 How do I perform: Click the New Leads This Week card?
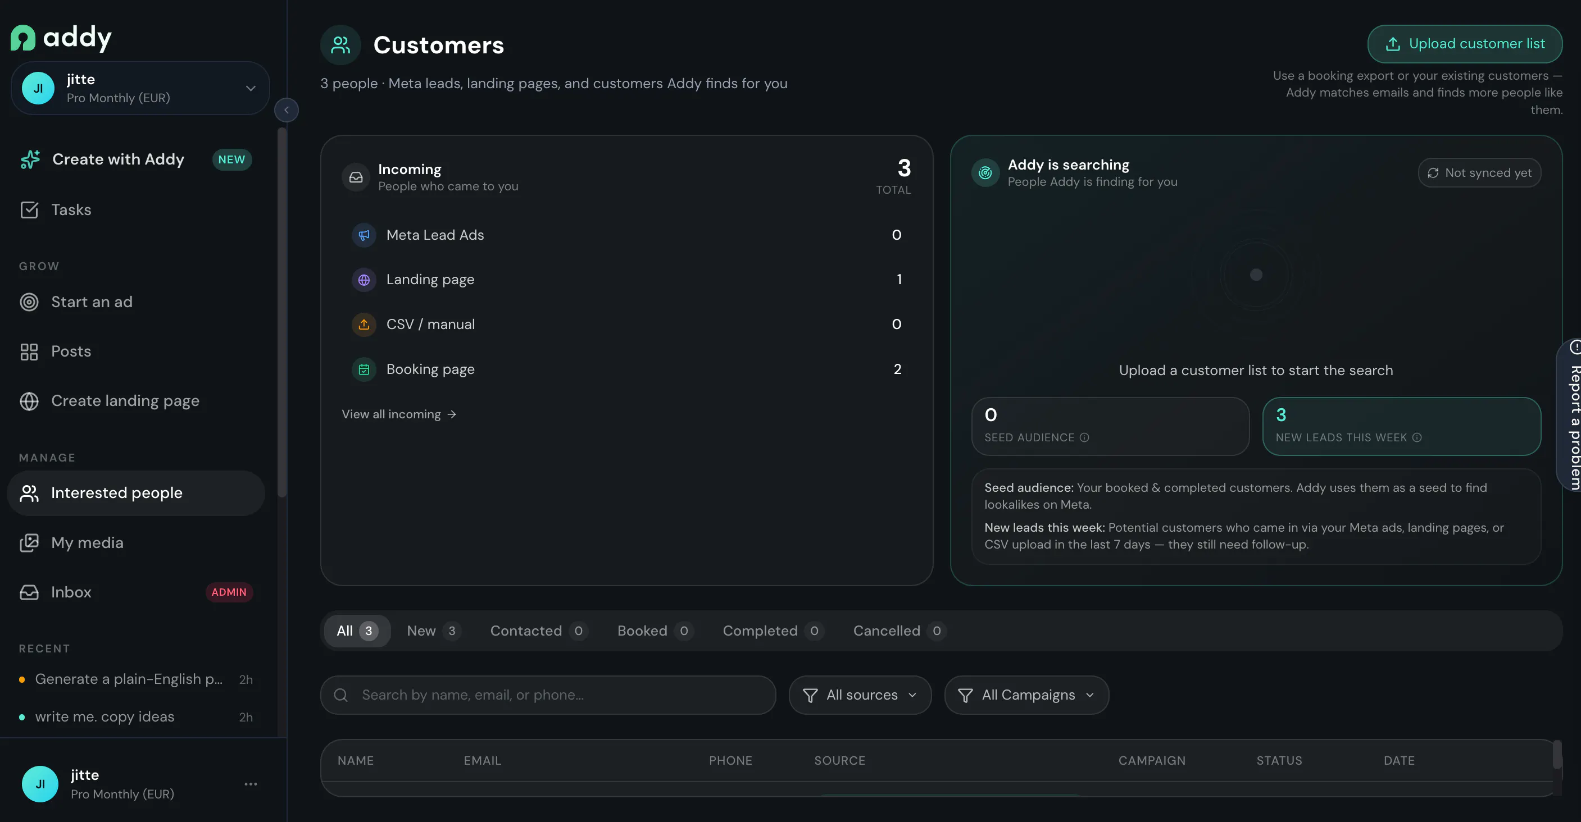1402,426
